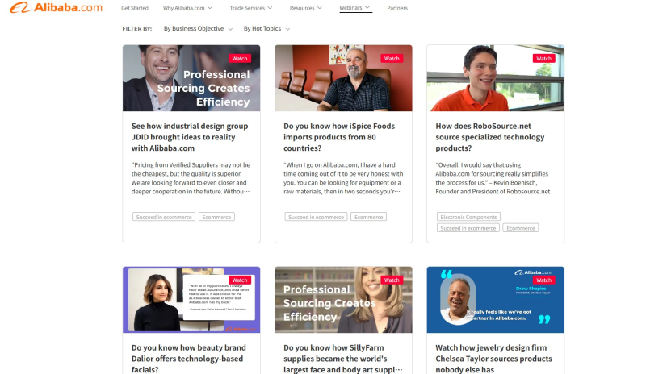Click Watch badge on Chelsea Taylor card
The height and width of the screenshot is (374, 646).
click(543, 280)
